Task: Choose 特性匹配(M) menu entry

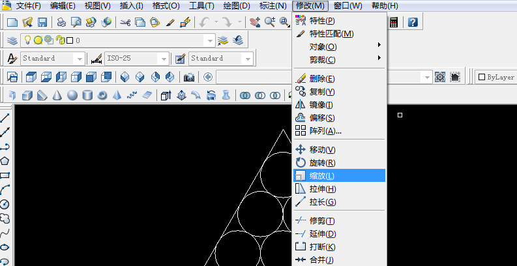Action: pyautogui.click(x=339, y=34)
